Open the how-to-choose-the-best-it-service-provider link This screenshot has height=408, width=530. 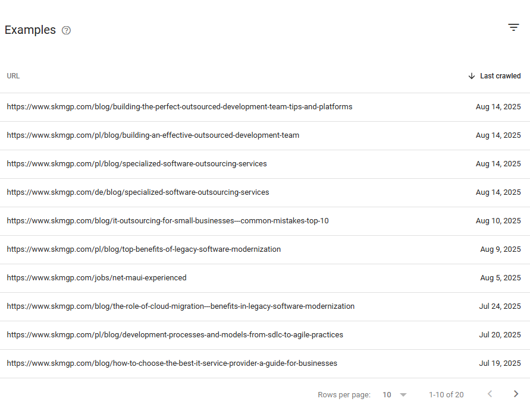[x=172, y=363]
